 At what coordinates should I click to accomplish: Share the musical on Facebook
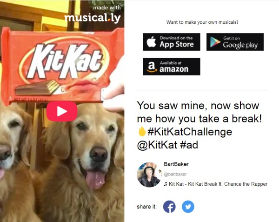click(x=169, y=207)
